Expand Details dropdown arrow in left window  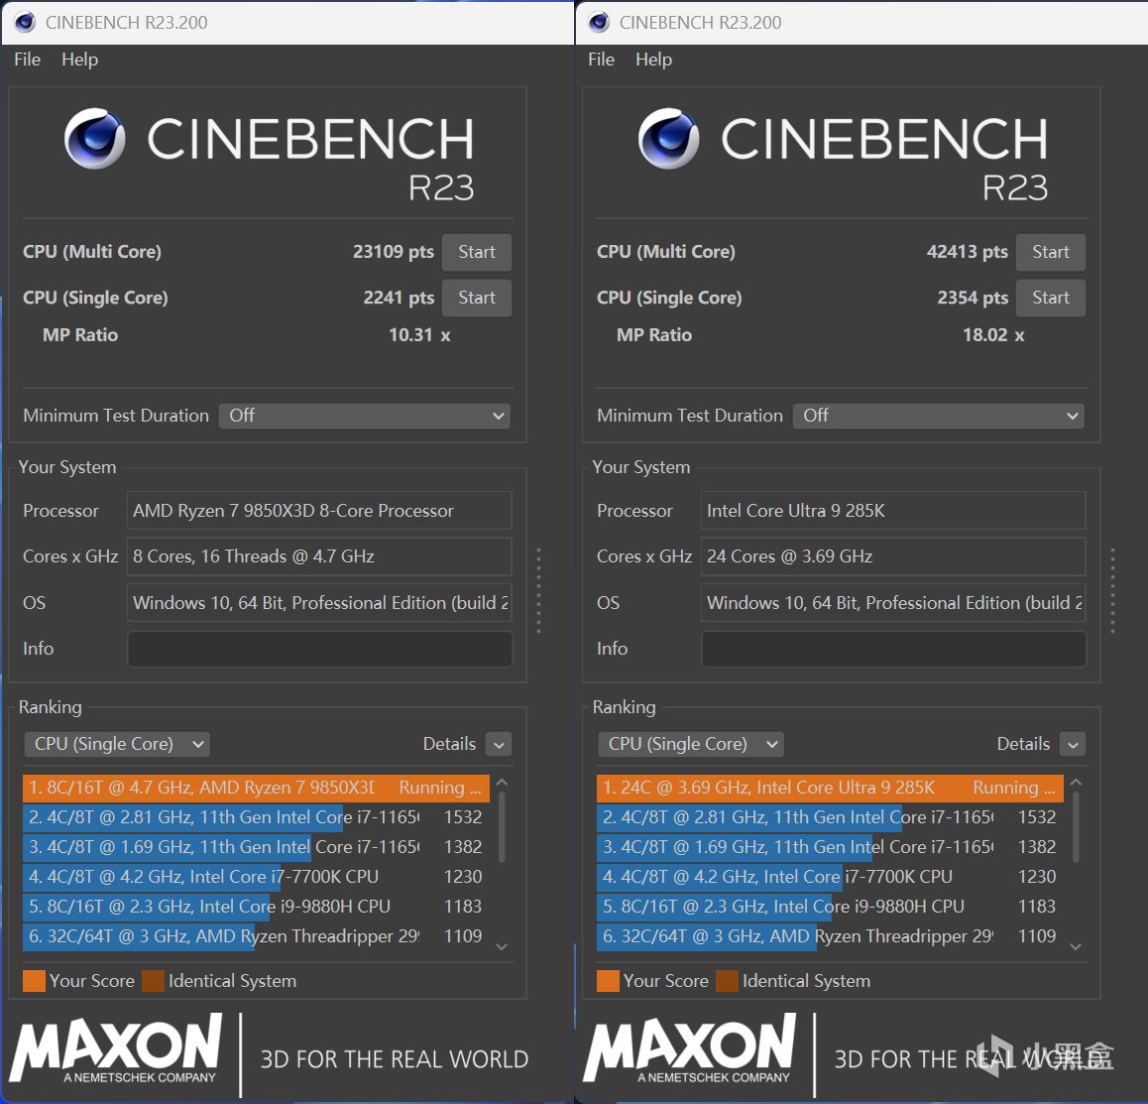499,744
